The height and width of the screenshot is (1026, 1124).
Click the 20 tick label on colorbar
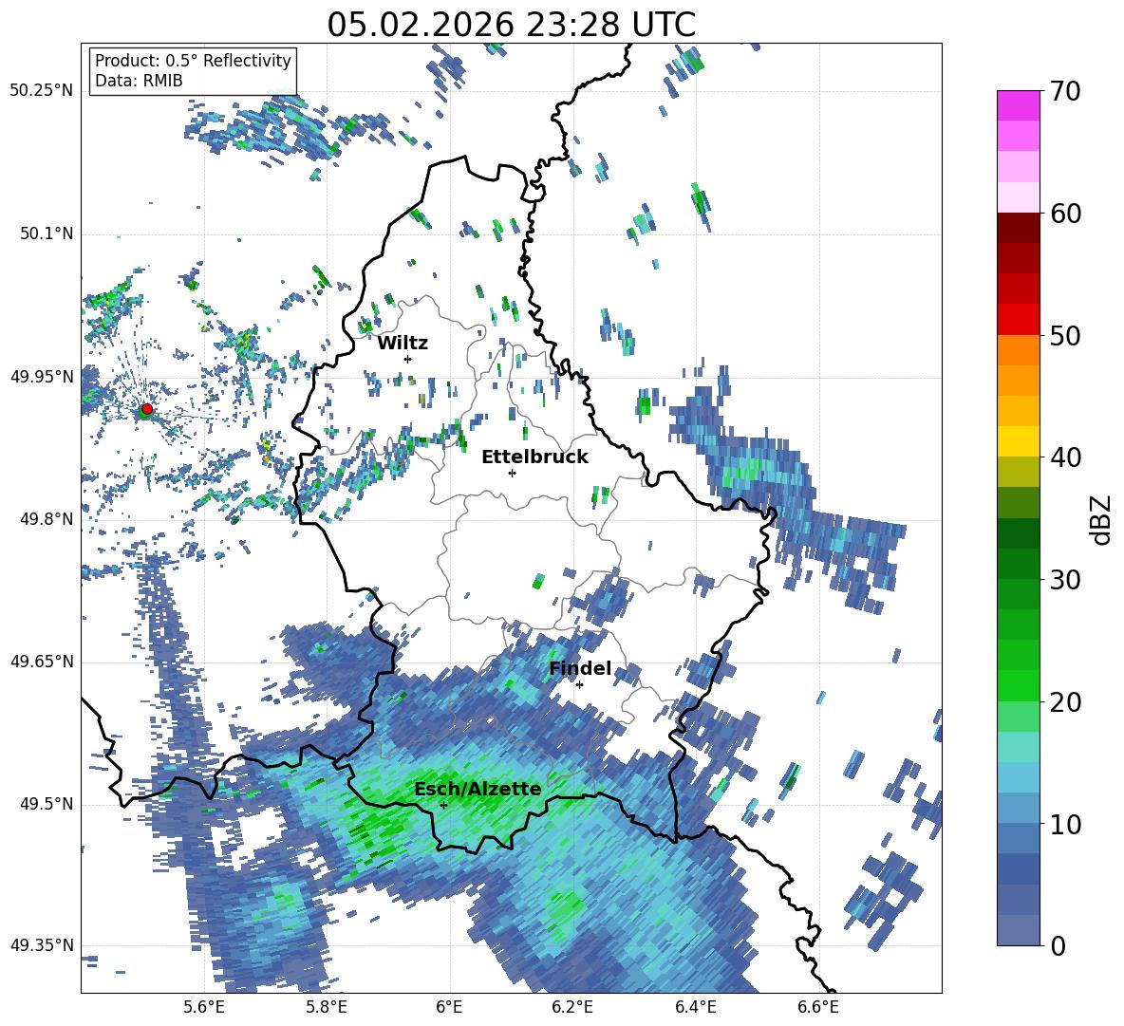click(1065, 702)
